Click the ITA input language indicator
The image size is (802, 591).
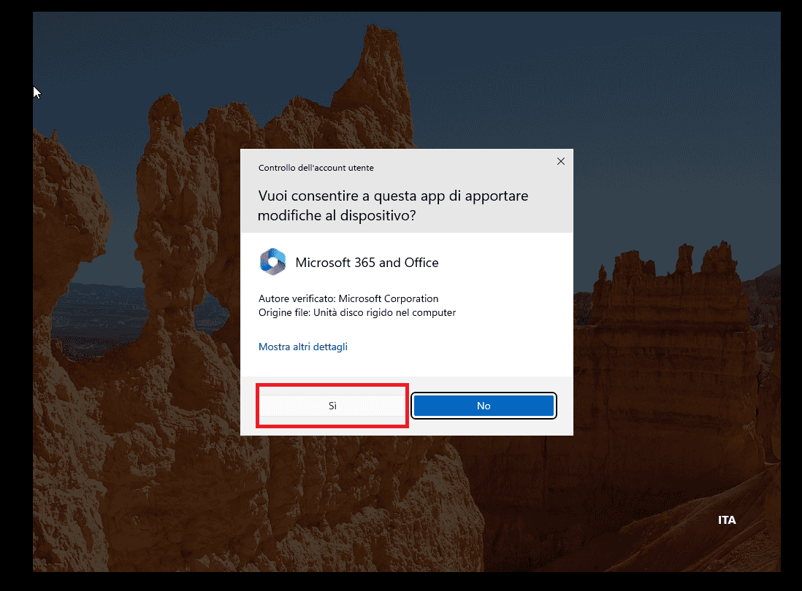point(726,520)
